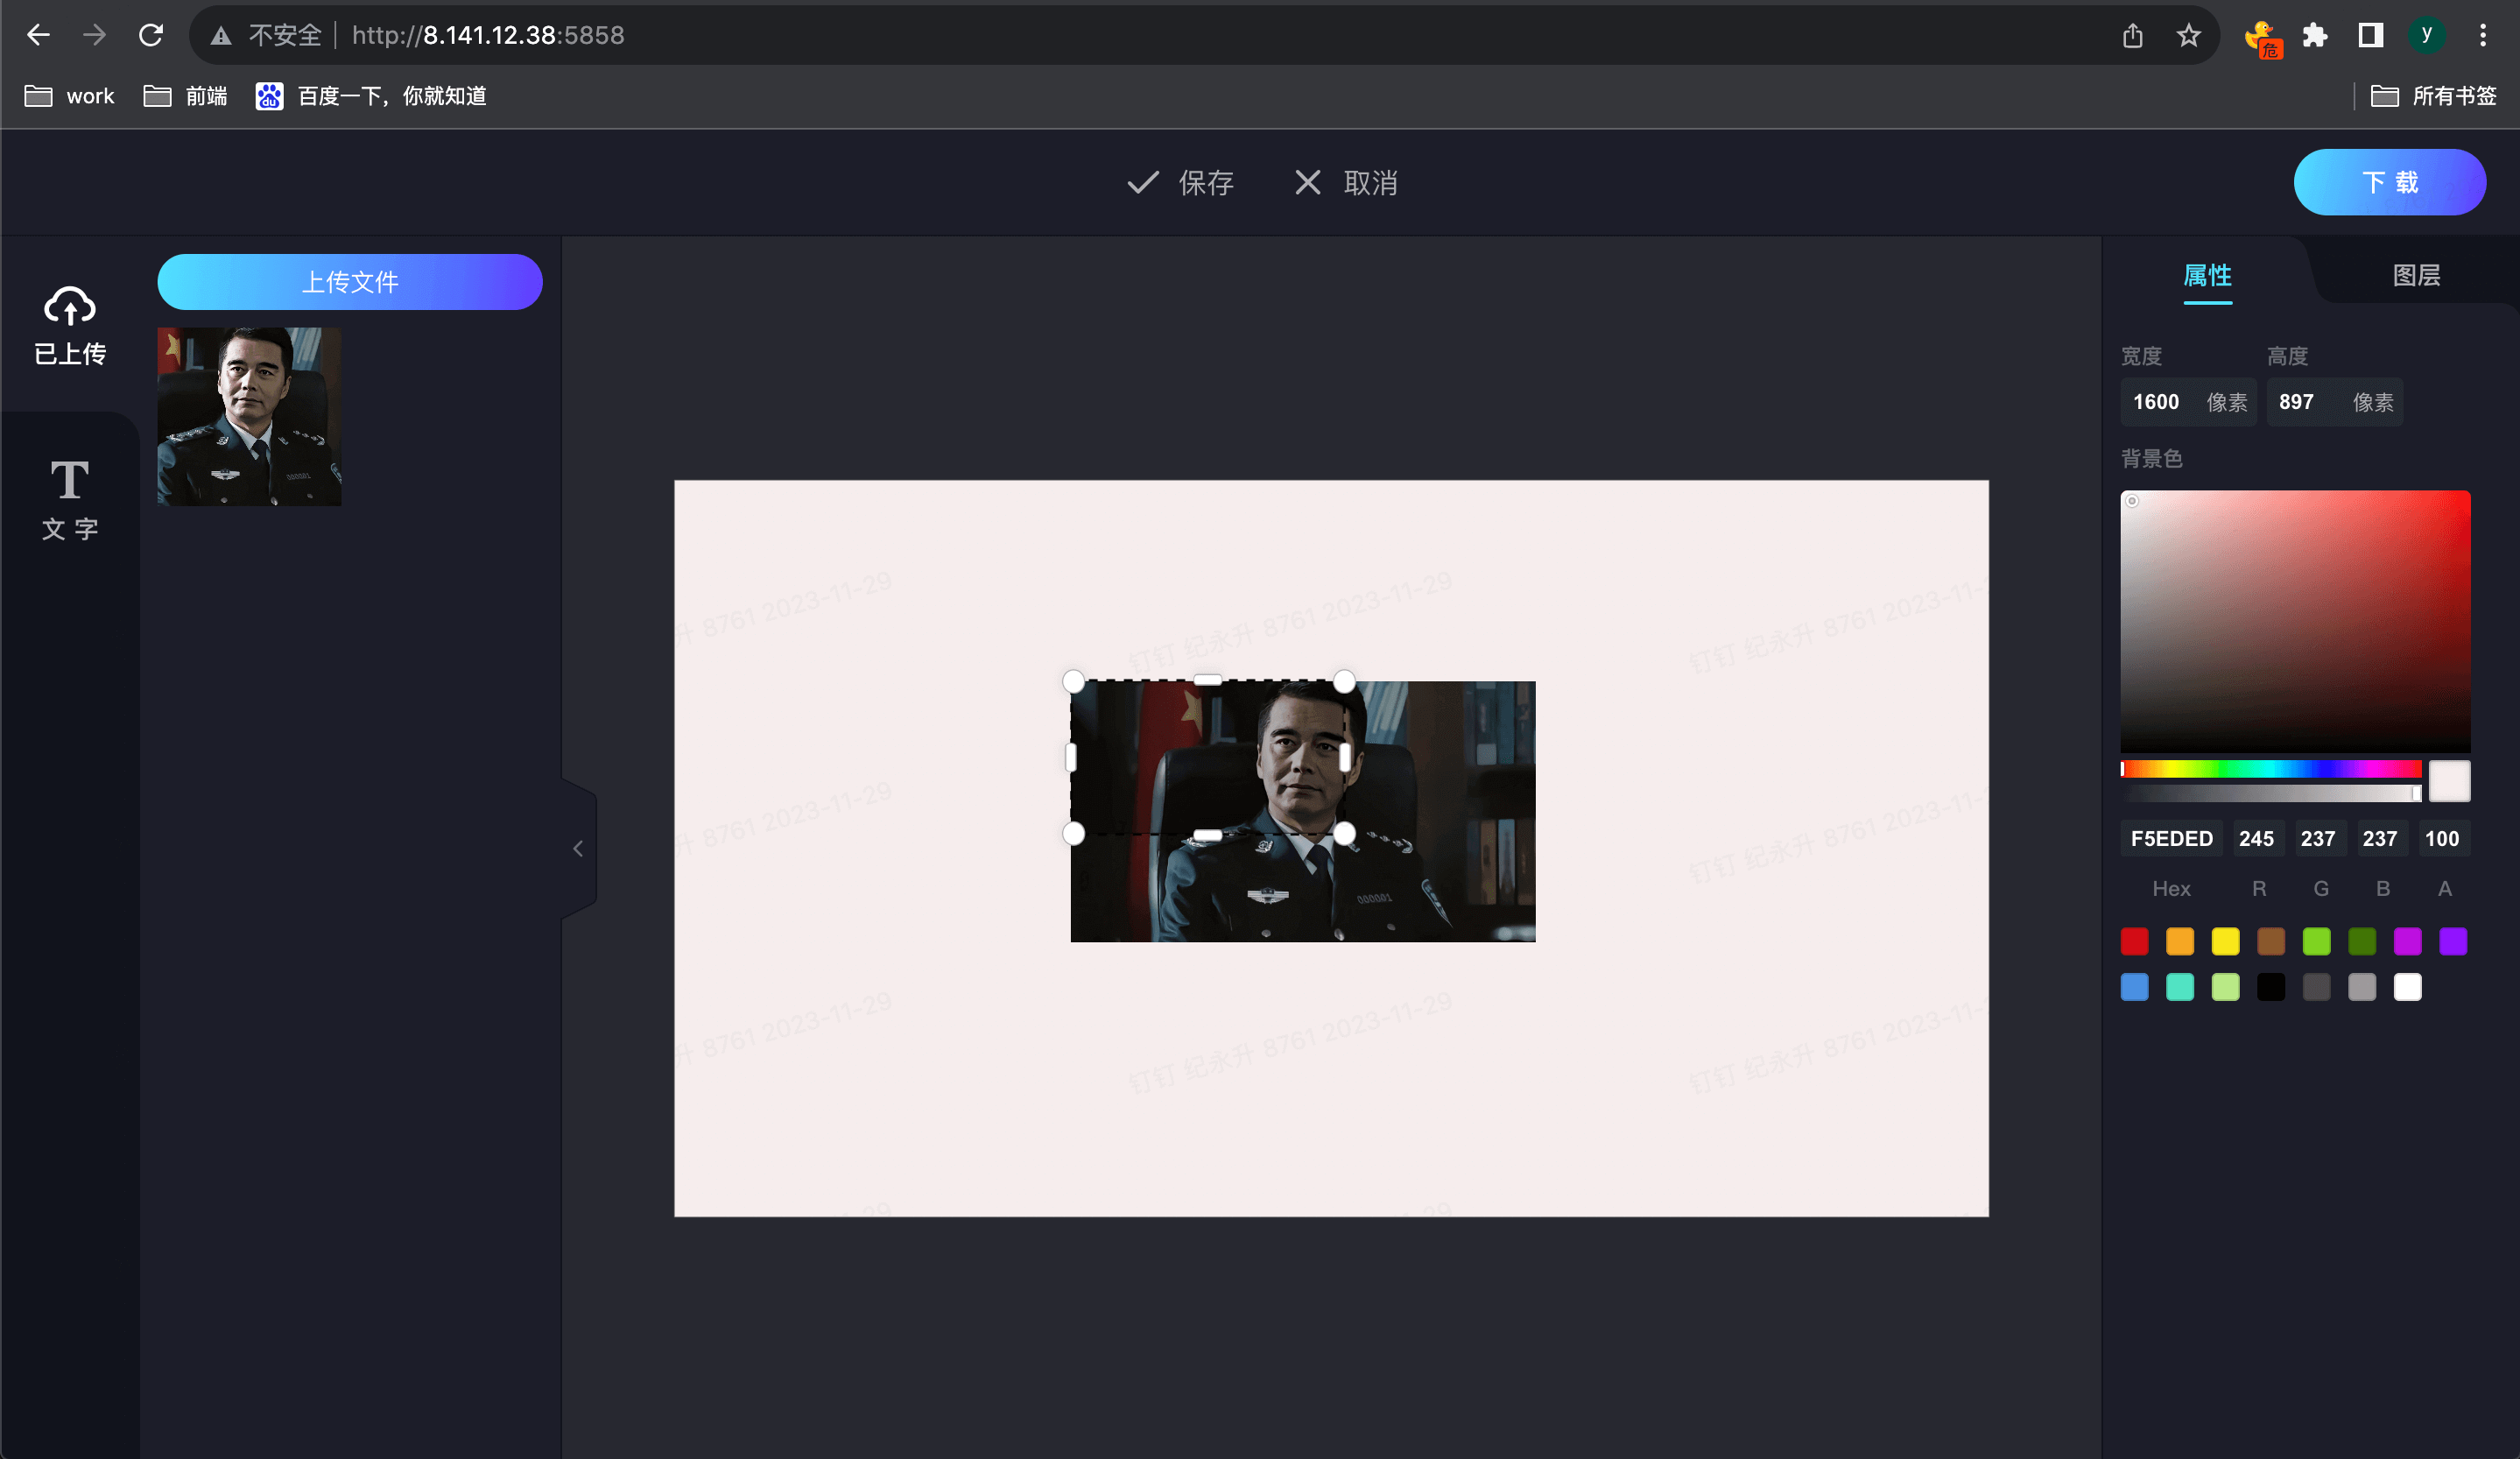Open the profile avatar 'y'
2520x1459 pixels.
tap(2426, 35)
